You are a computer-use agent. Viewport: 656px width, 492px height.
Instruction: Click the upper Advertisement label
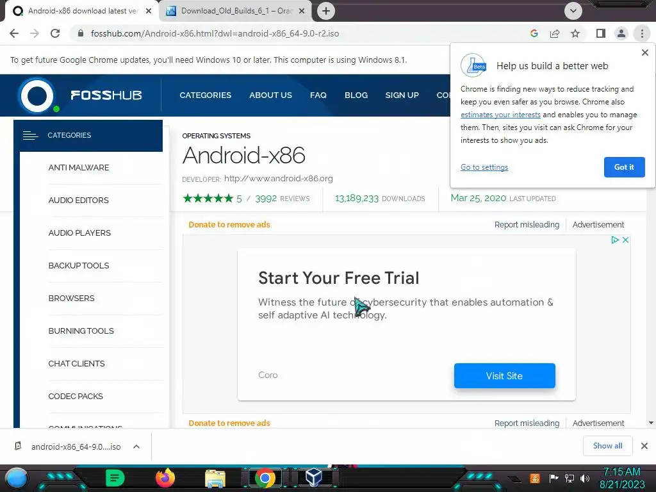coord(598,225)
